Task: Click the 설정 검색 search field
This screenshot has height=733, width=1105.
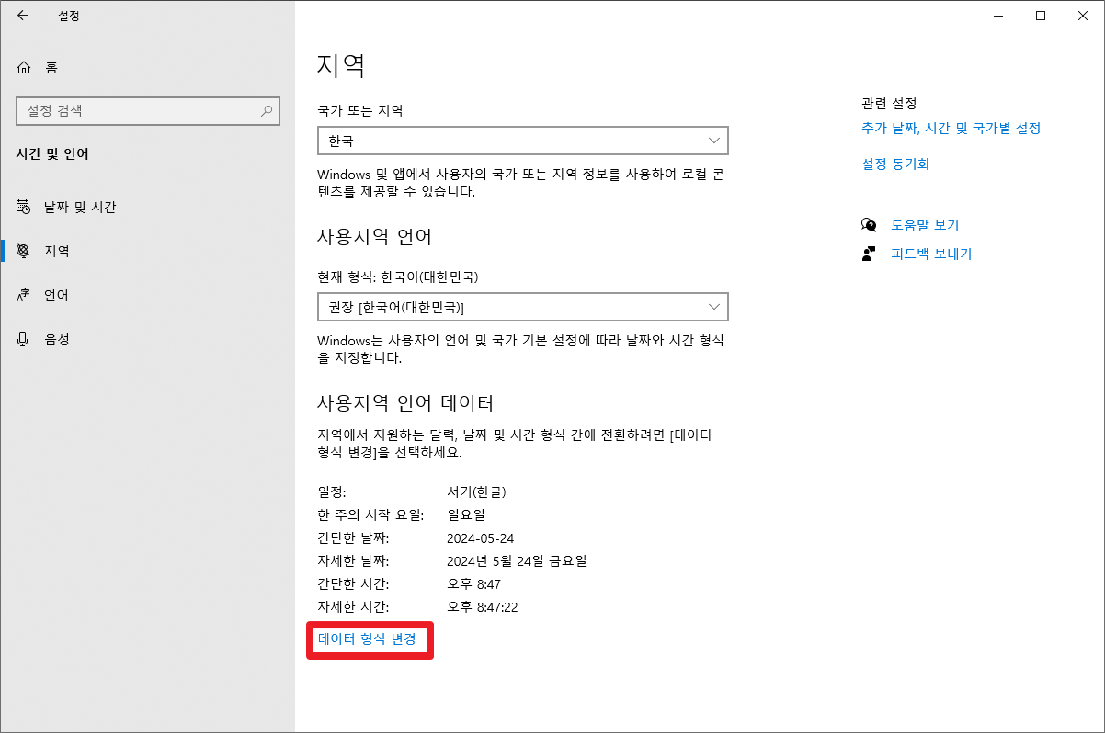Action: (x=148, y=111)
